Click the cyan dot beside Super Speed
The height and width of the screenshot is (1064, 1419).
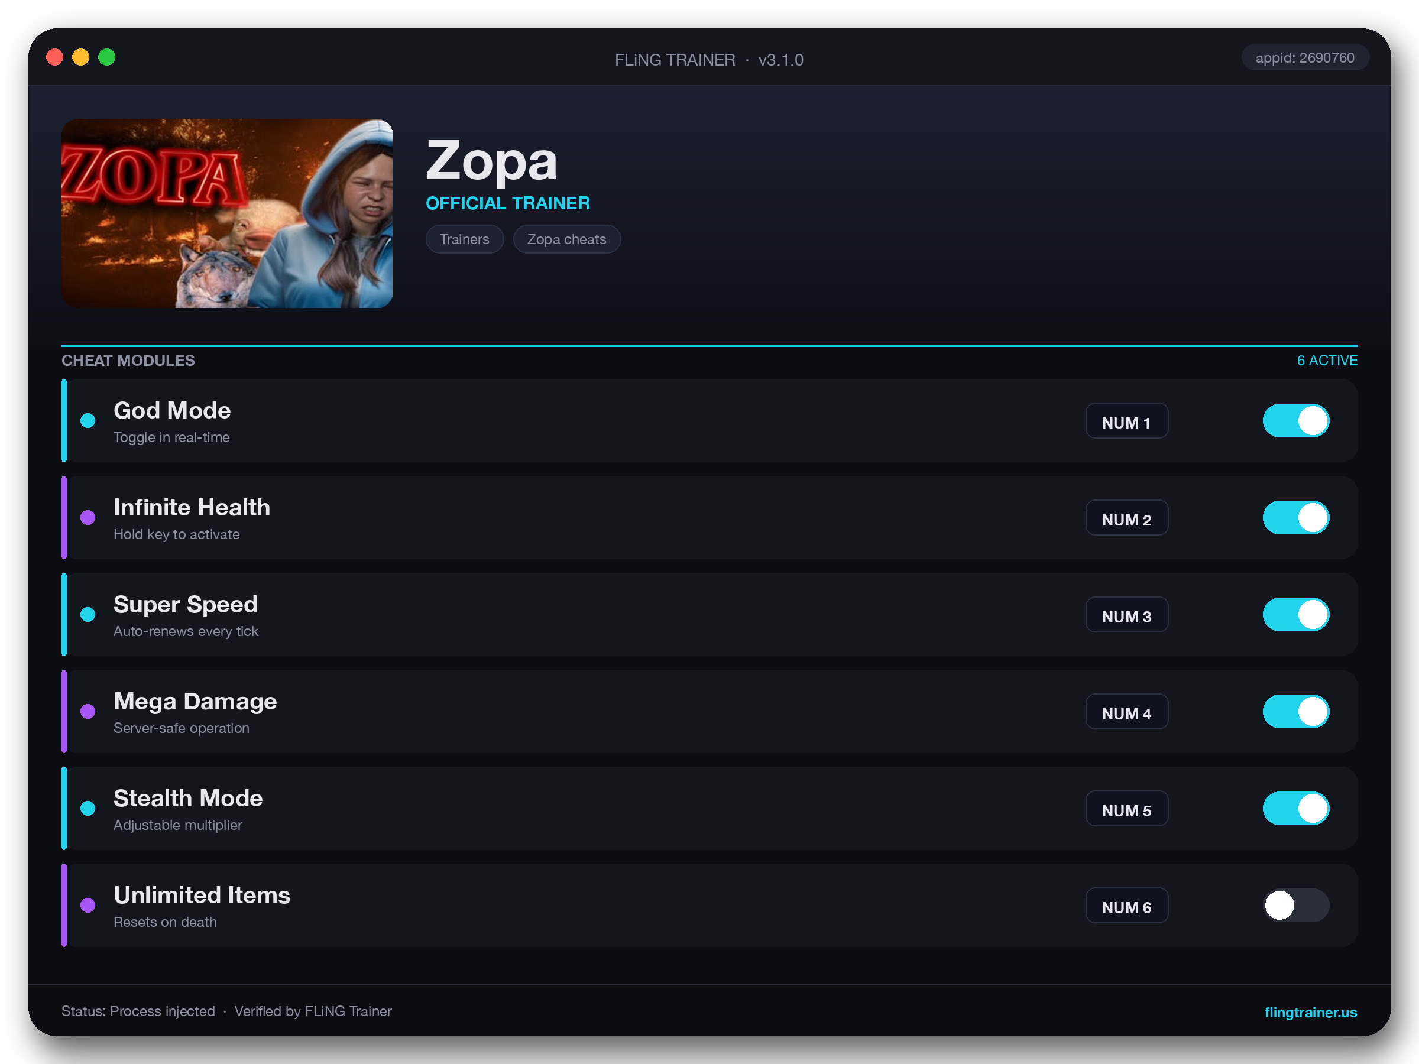pyautogui.click(x=88, y=614)
